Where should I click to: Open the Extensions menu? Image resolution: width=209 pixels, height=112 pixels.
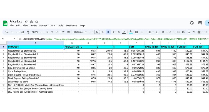(x=71, y=26)
